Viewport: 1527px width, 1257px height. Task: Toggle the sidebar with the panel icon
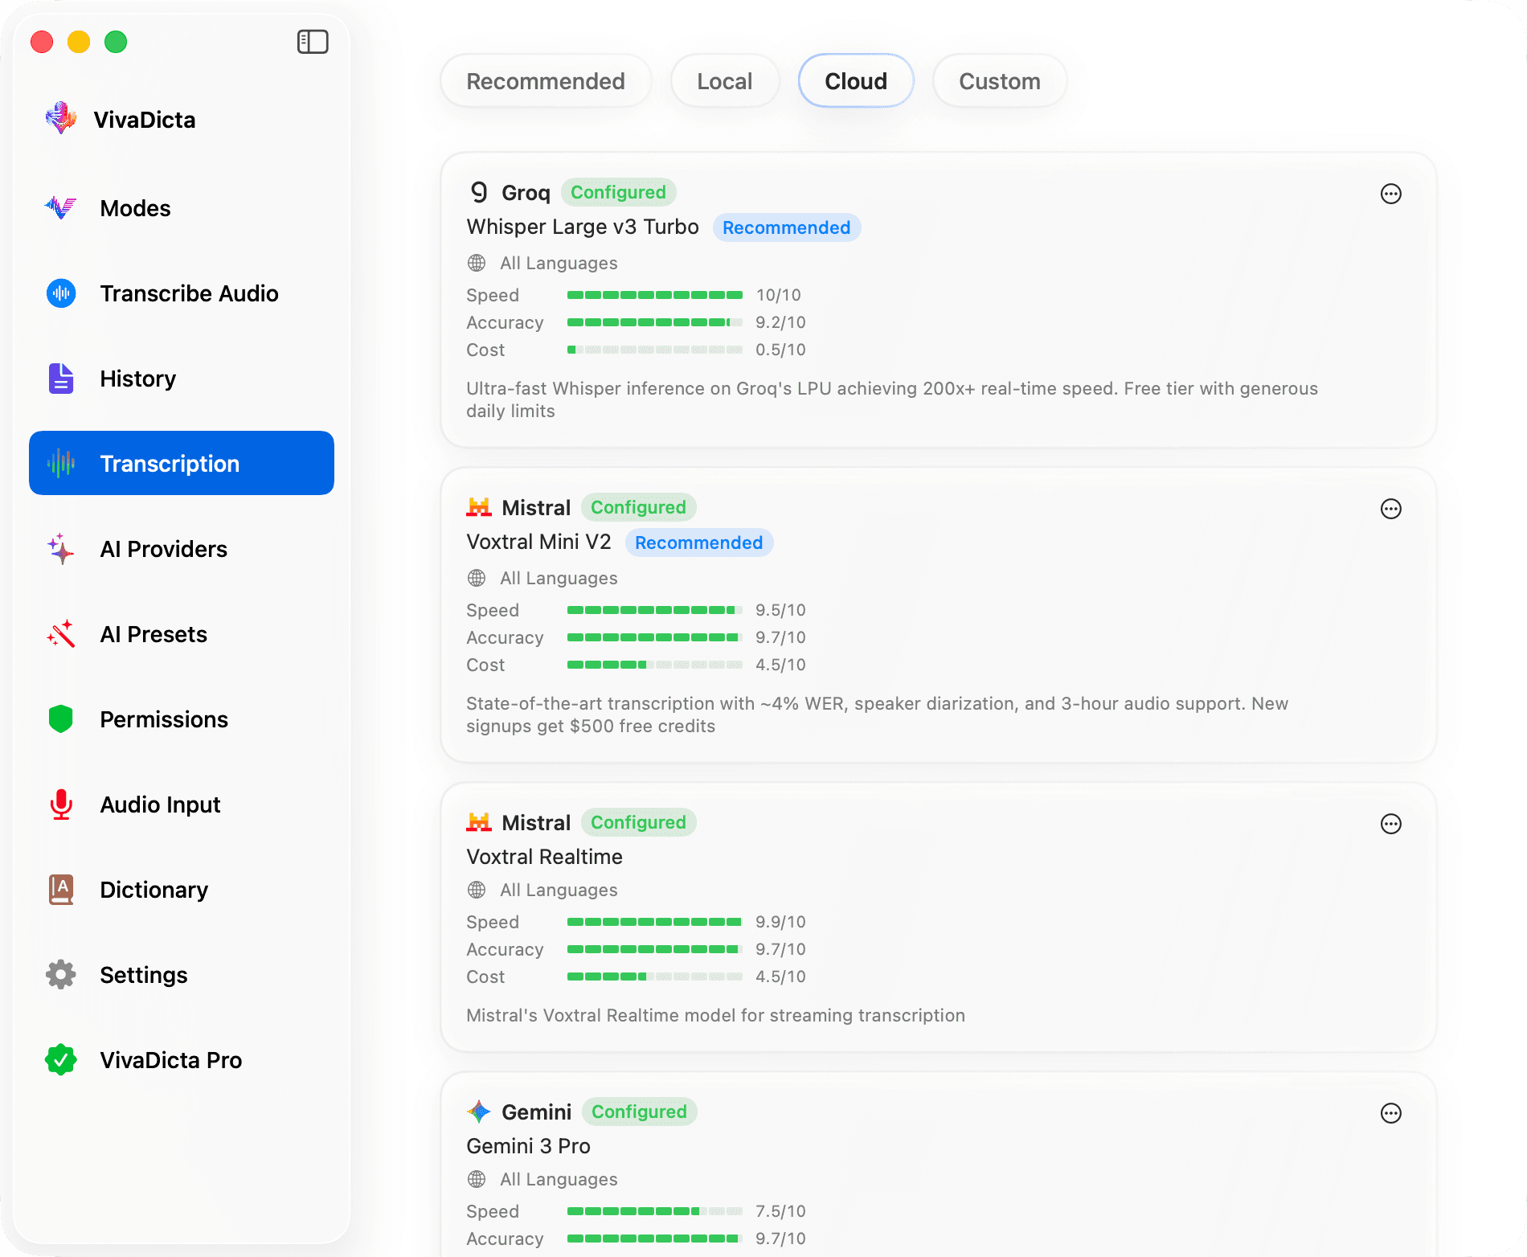(x=313, y=41)
